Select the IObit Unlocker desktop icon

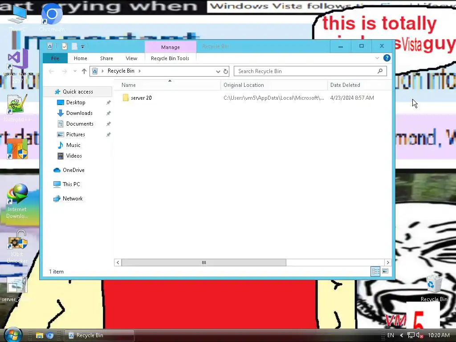point(17,247)
